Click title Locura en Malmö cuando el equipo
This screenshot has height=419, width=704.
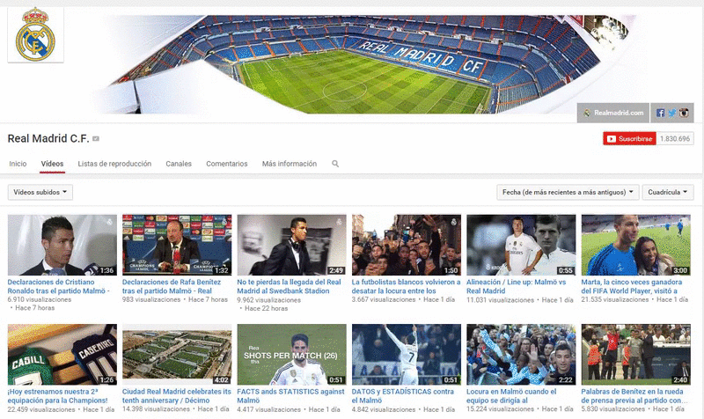tap(511, 396)
